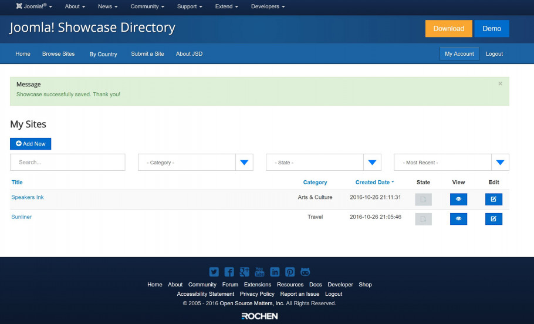This screenshot has height=324, width=534.
Task: Click the Add New button
Action: 31,144
